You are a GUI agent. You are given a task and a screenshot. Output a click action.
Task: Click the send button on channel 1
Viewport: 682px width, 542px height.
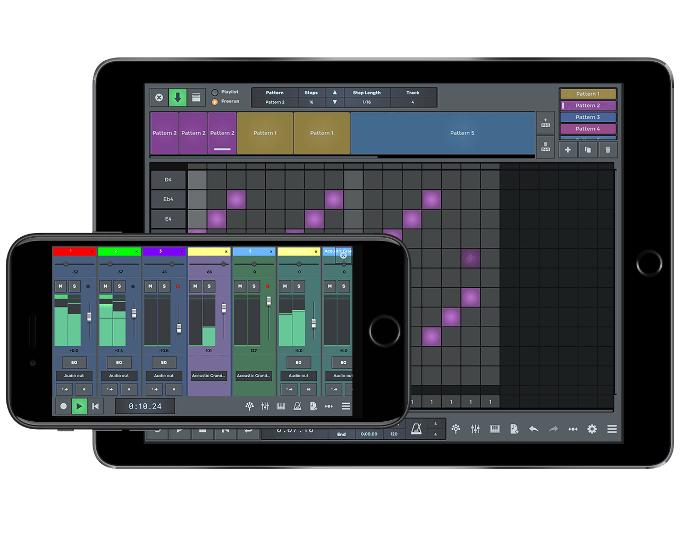(64, 389)
